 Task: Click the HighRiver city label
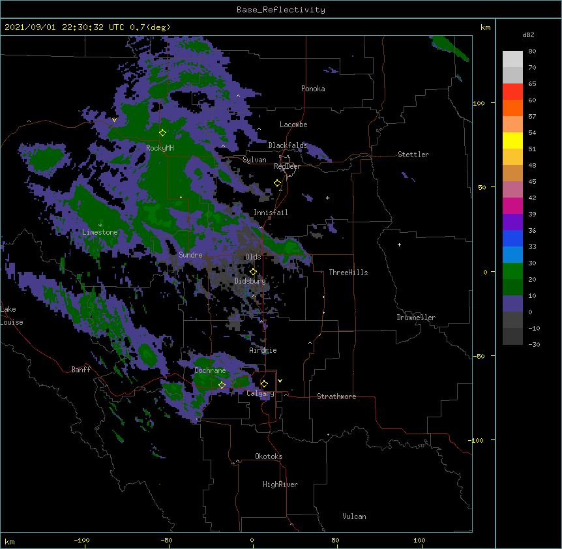point(280,484)
